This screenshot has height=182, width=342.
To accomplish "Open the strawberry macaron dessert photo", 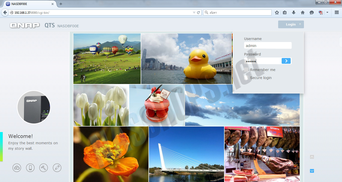I will point(157,105).
